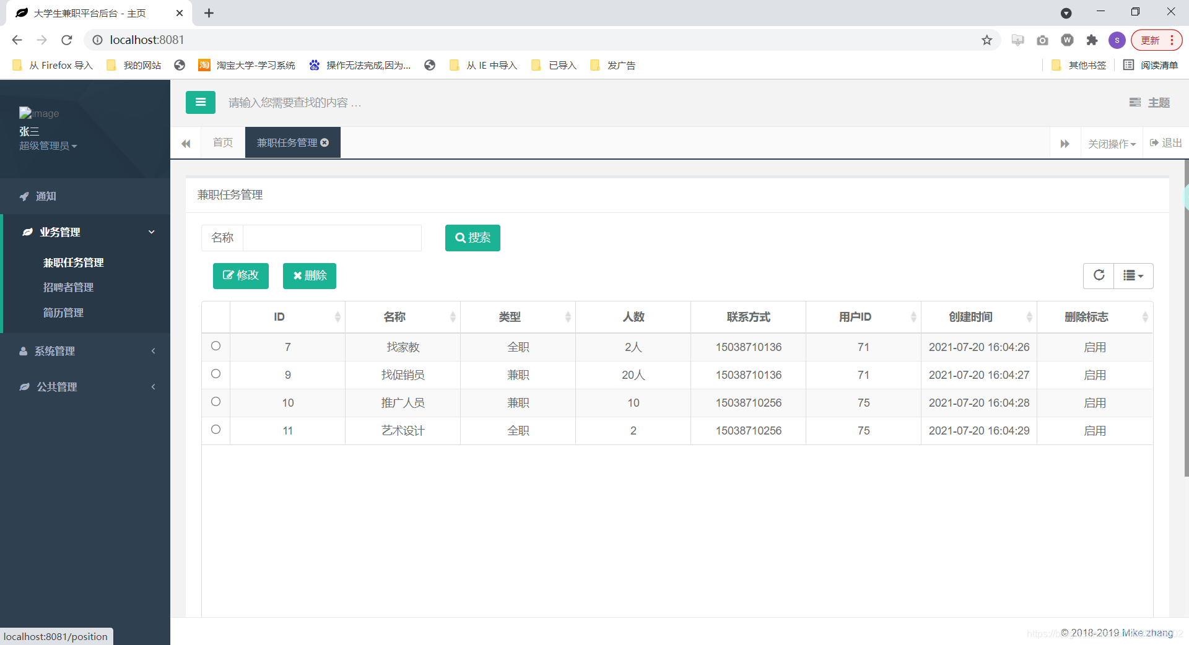Open the purple S profile avatar

[1117, 40]
